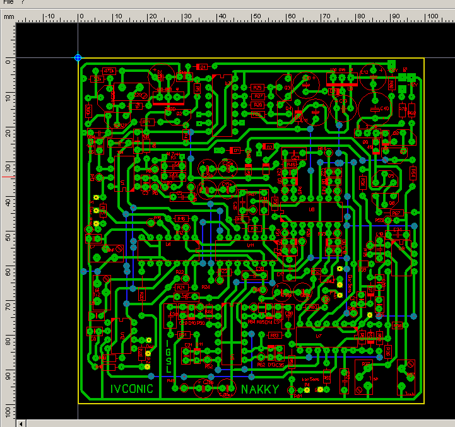Select the R34 resistor label
The width and height of the screenshot is (455, 427).
tap(362, 182)
